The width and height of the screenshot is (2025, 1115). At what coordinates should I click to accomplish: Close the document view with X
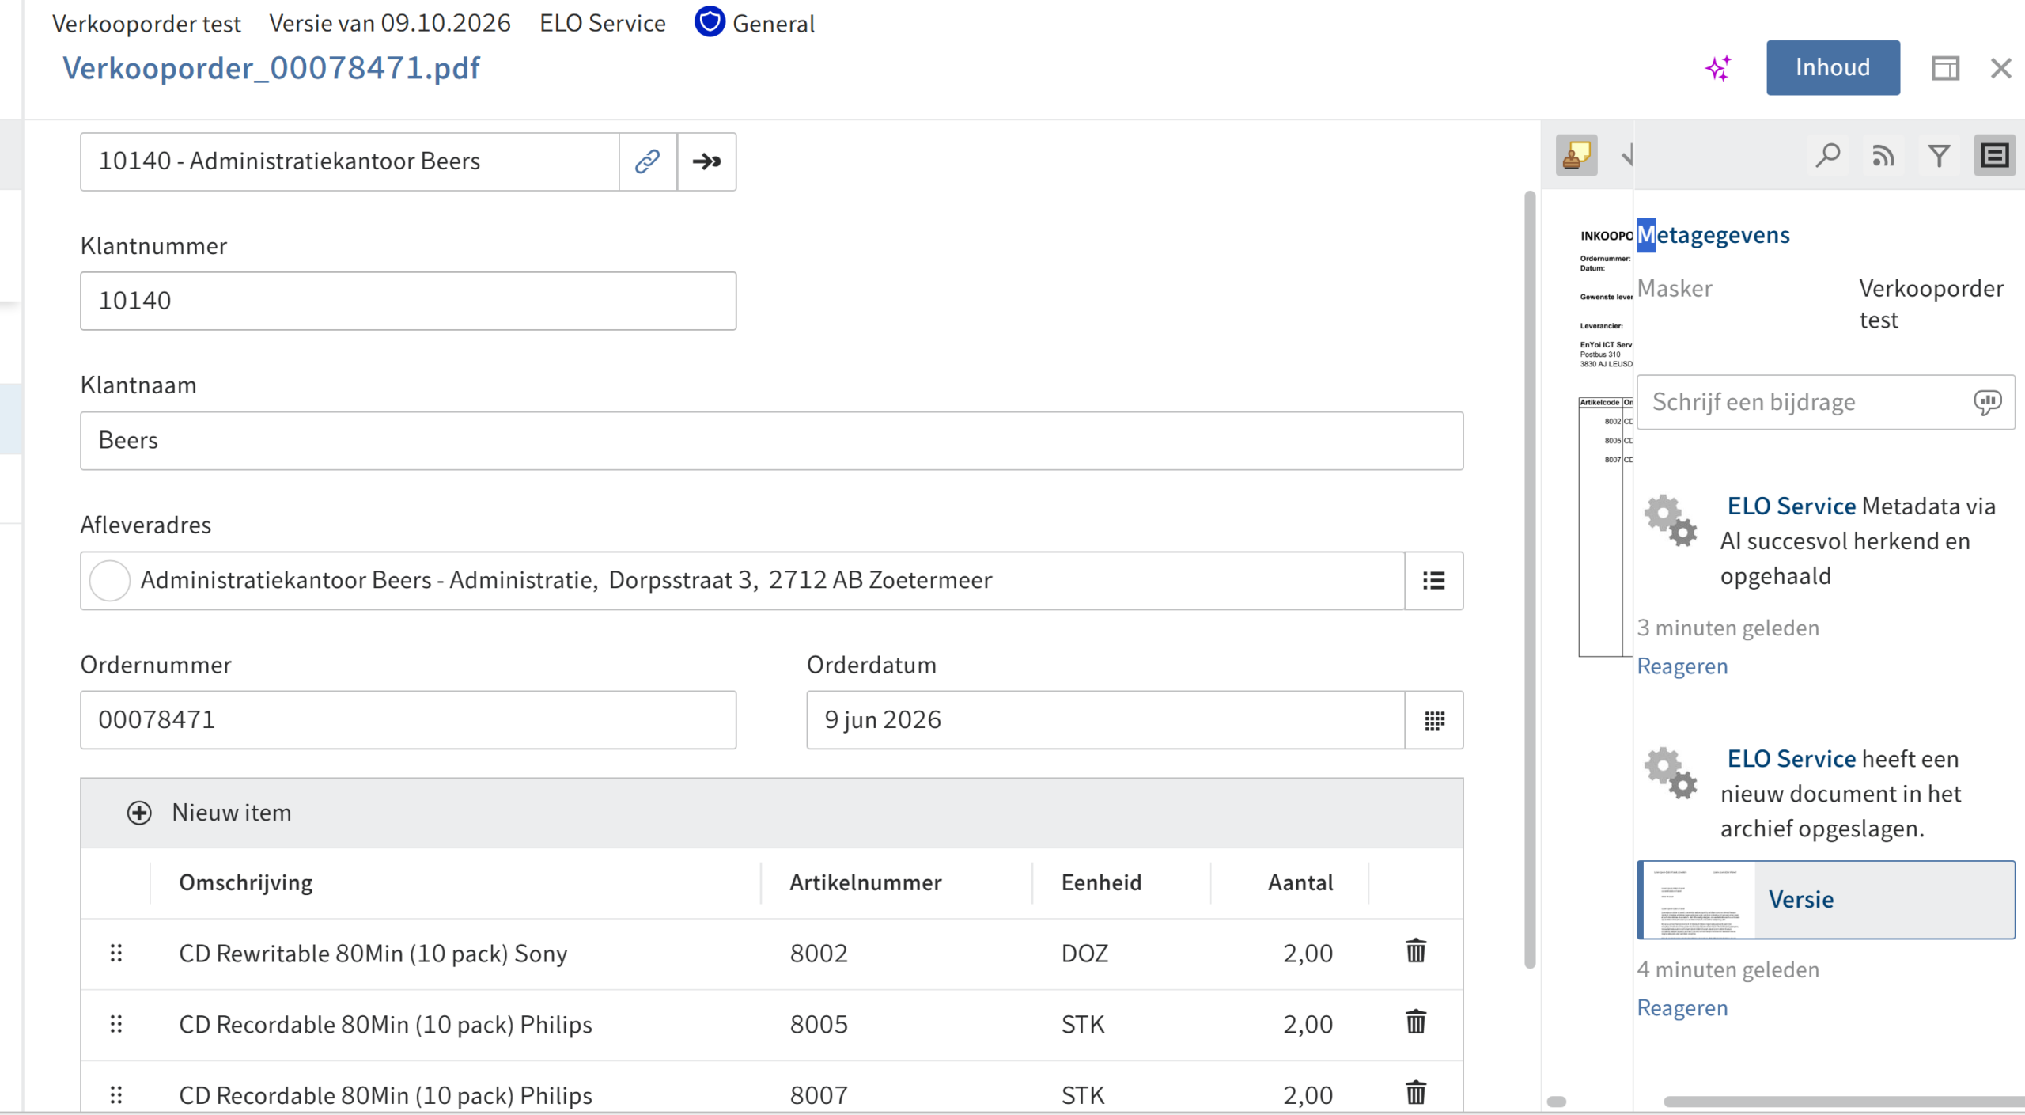[x=2000, y=68]
